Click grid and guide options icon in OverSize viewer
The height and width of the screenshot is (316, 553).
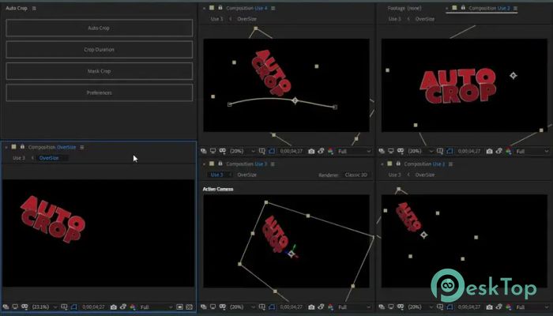click(x=64, y=307)
